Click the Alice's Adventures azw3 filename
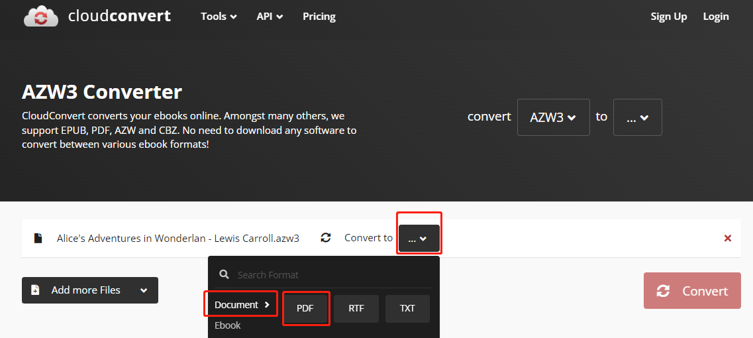The image size is (753, 338). (177, 238)
